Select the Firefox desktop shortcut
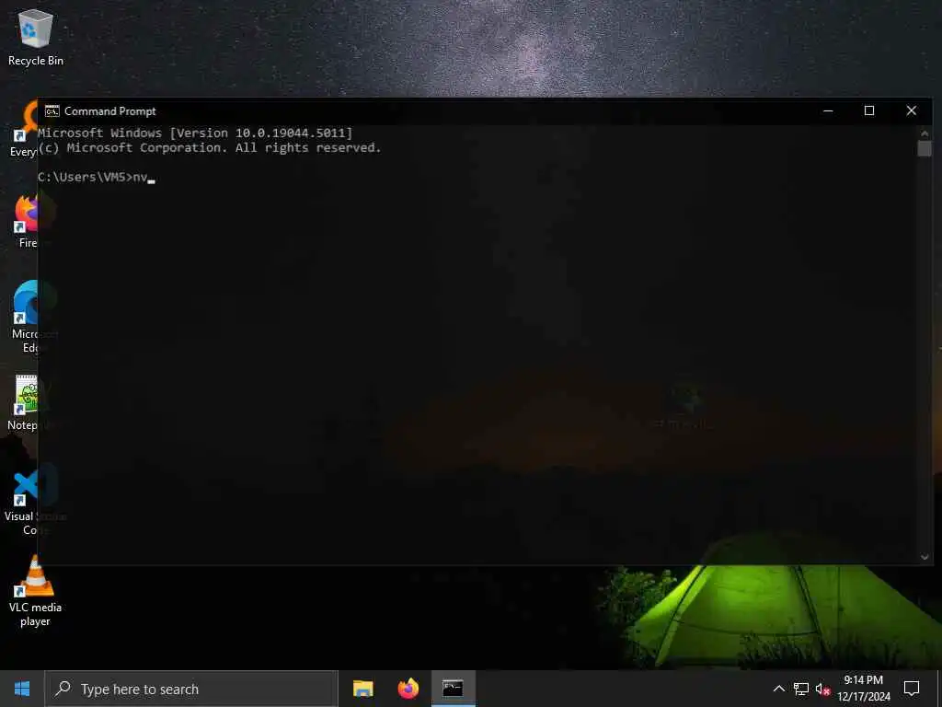 [25, 221]
